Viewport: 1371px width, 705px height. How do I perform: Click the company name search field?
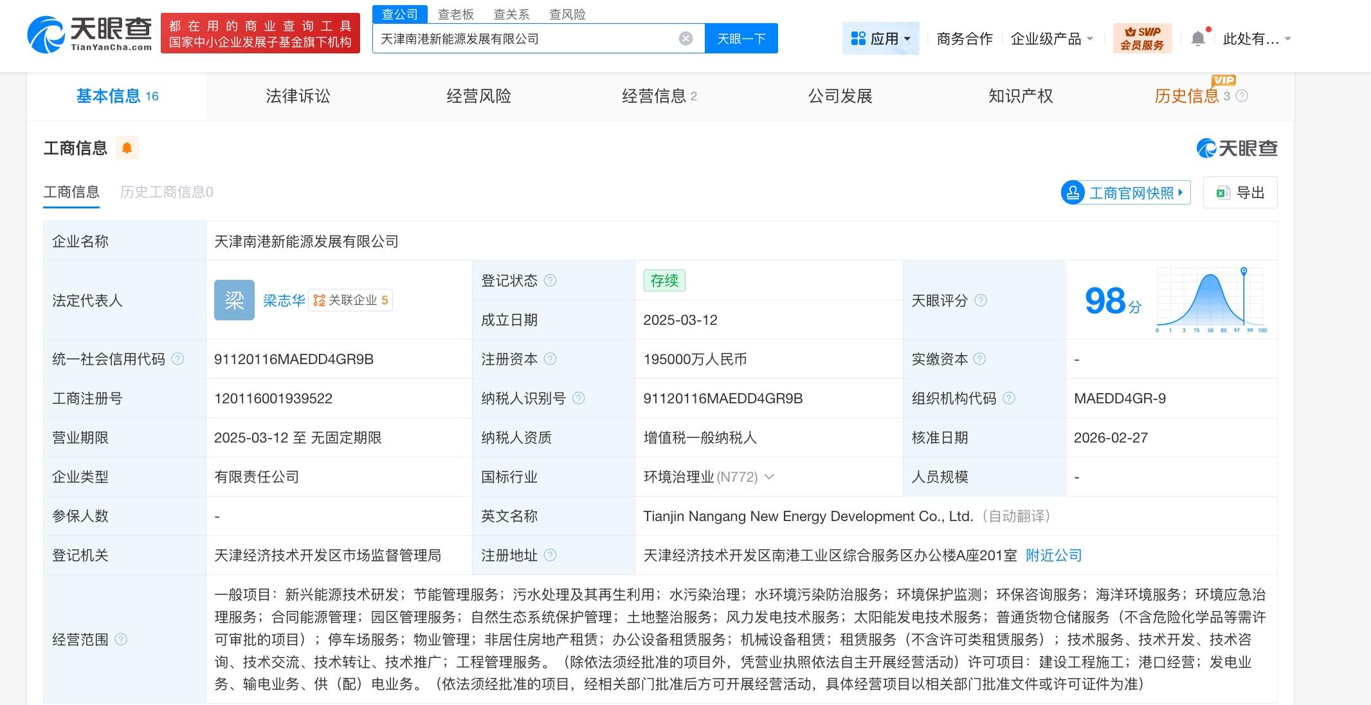pyautogui.click(x=524, y=39)
